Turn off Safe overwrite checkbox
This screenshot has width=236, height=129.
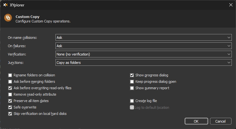point(10,107)
